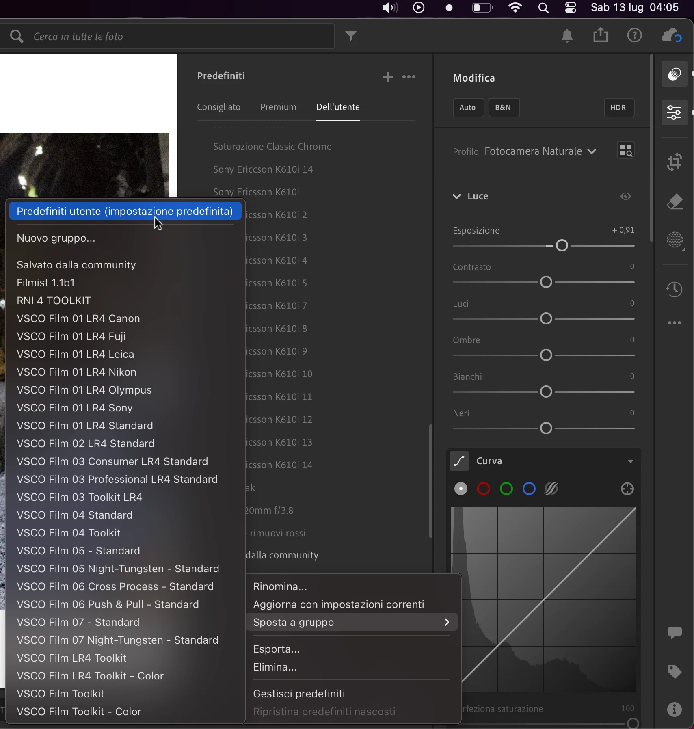694x729 pixels.
Task: Select the blue curve channel
Action: pos(529,489)
